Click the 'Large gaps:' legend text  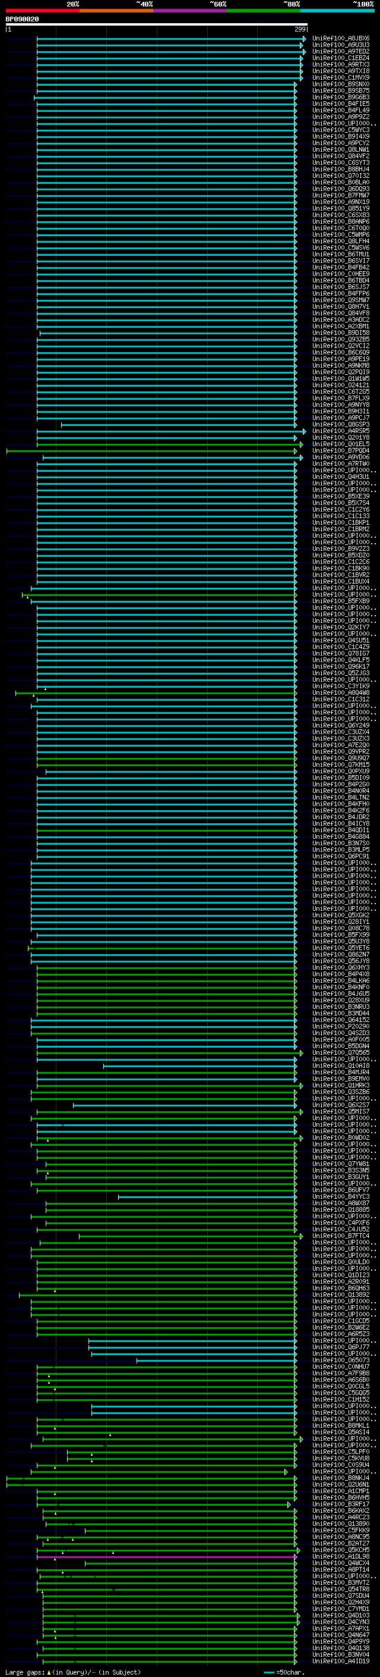click(x=25, y=1673)
